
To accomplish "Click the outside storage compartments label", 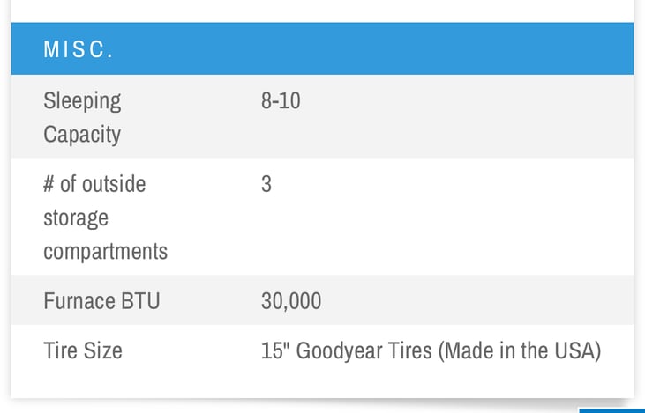I will coord(105,218).
